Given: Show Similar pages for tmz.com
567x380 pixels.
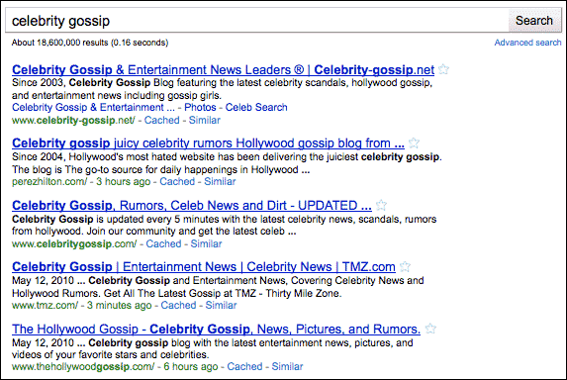Looking at the screenshot, I should (221, 305).
